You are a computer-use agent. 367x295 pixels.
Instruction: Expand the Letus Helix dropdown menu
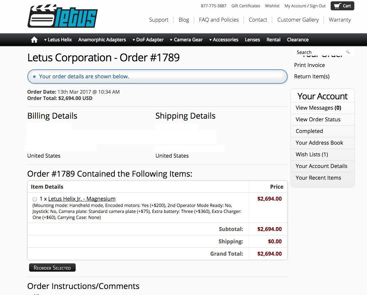click(x=58, y=40)
